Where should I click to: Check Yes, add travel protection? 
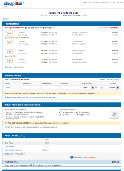(x=6, y=123)
